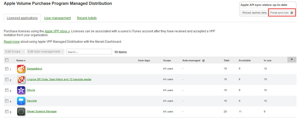The image size is (299, 118).
Task: Switch to the Recent Activity tab
Action: point(87,18)
